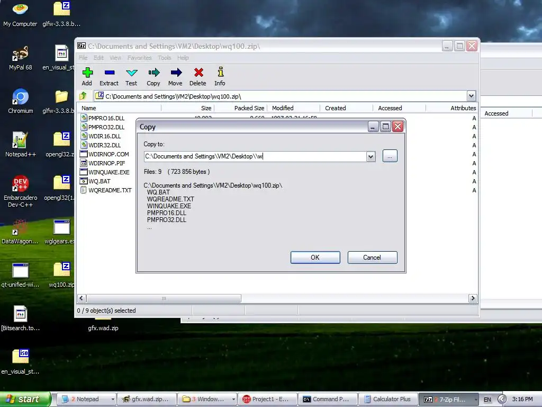Image resolution: width=542 pixels, height=407 pixels.
Task: Click the Move toolbar icon
Action: pos(176,76)
